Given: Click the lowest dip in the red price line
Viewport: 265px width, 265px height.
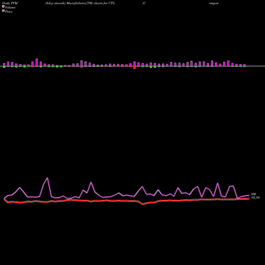Looking at the screenshot, I should tap(143, 204).
